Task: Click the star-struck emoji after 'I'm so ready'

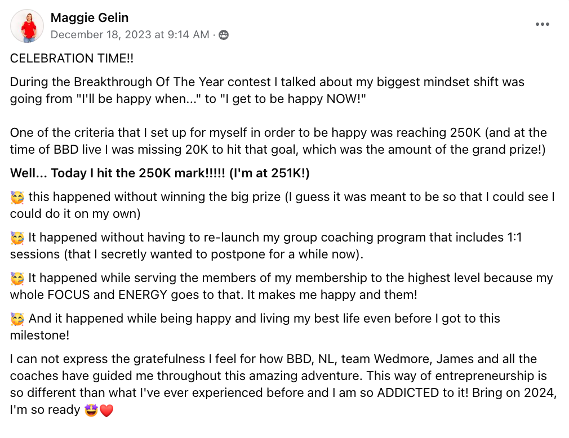Action: click(91, 410)
